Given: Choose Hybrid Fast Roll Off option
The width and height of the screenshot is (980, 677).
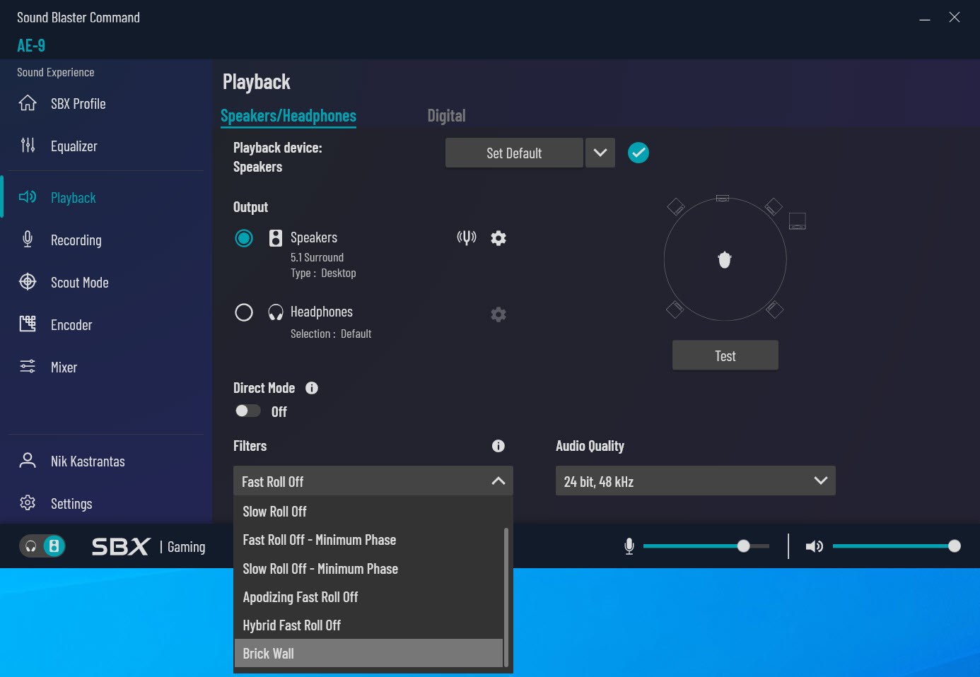Looking at the screenshot, I should pyautogui.click(x=368, y=625).
